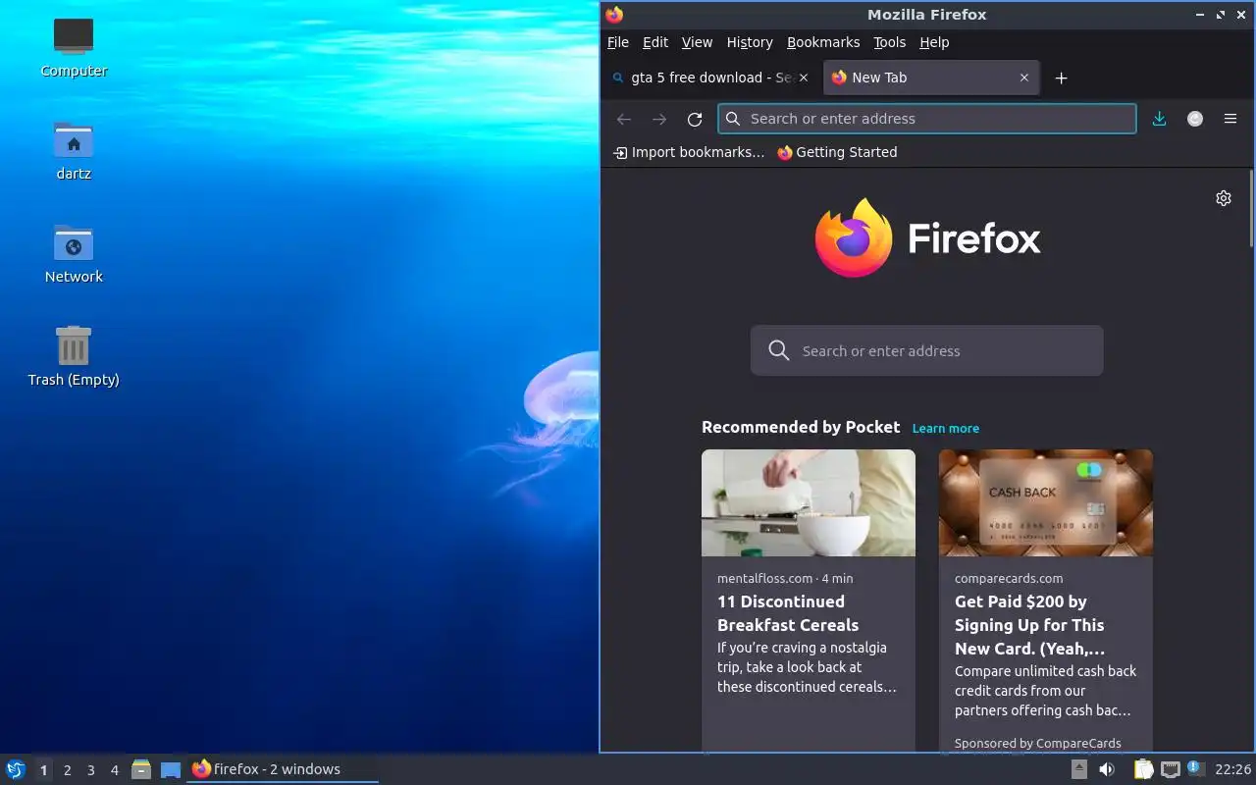
Task: Click Recommended by Pocket heading
Action: (801, 427)
